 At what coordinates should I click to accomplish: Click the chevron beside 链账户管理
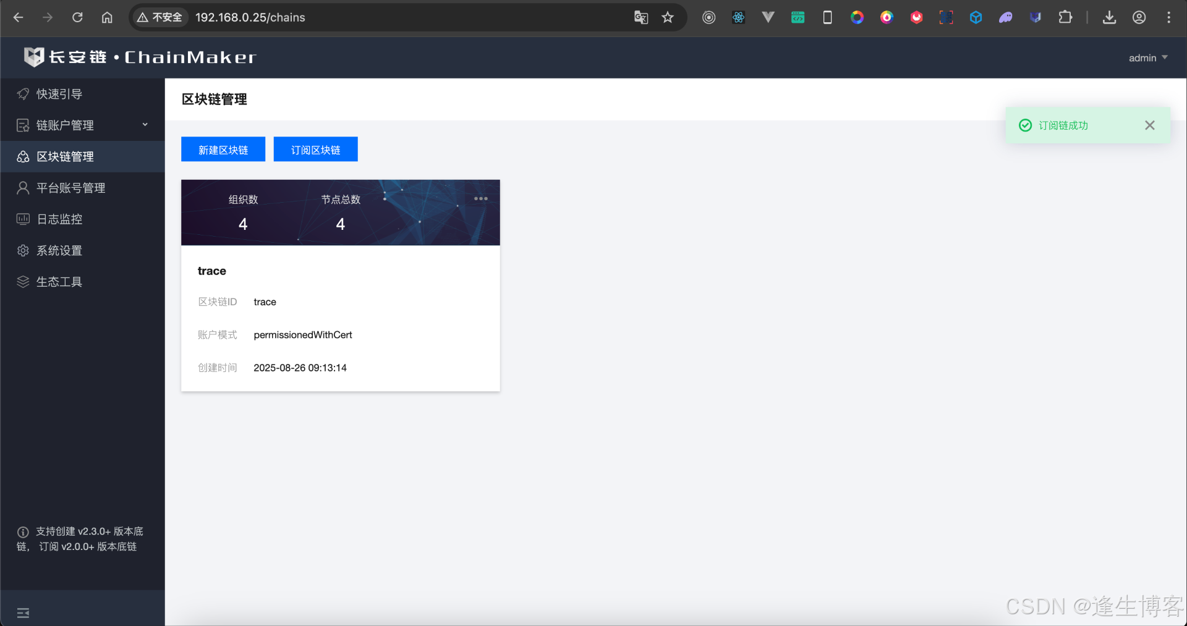pyautogui.click(x=145, y=125)
